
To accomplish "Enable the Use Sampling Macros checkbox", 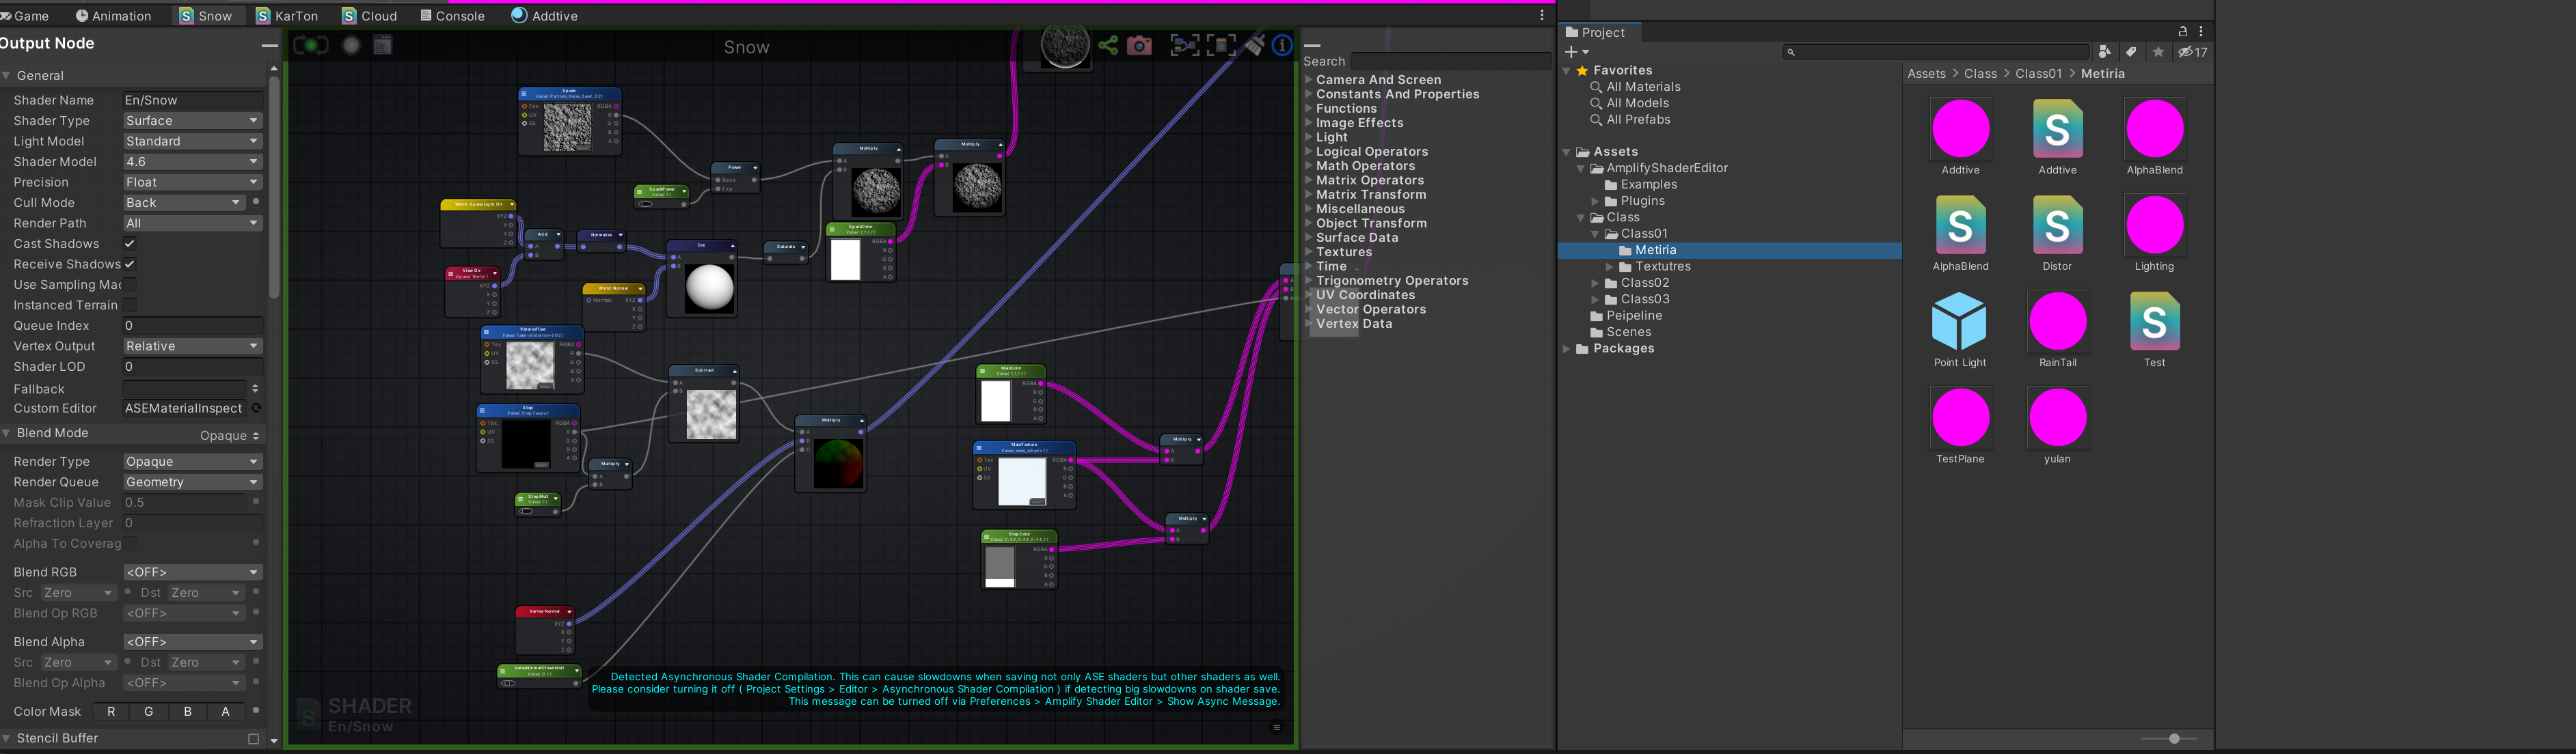I will (x=129, y=285).
